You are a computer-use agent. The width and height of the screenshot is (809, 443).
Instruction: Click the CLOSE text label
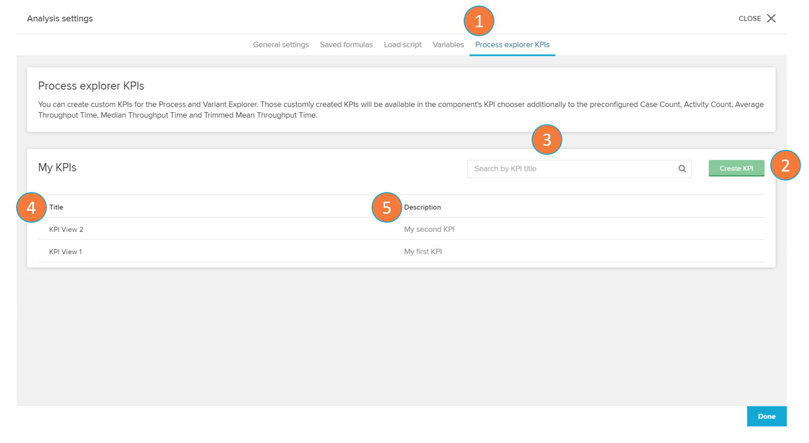tap(750, 19)
